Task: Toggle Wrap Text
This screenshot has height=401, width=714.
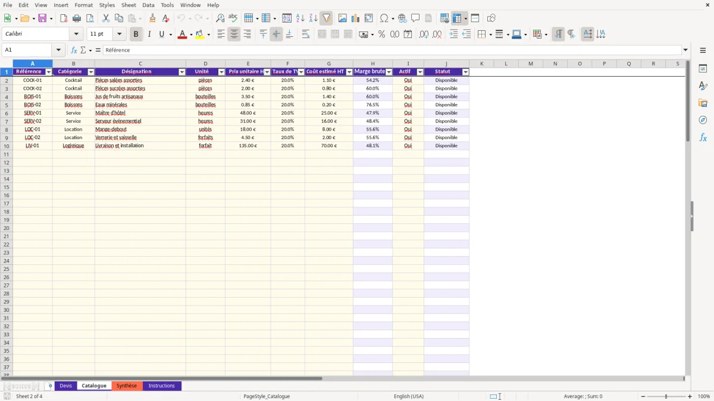Action: [306, 34]
